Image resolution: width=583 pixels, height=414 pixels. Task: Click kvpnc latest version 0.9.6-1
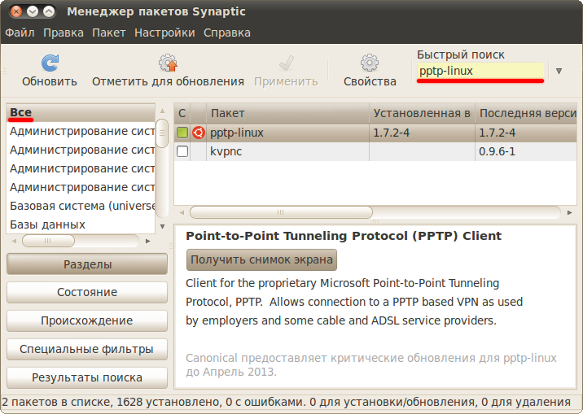(497, 151)
